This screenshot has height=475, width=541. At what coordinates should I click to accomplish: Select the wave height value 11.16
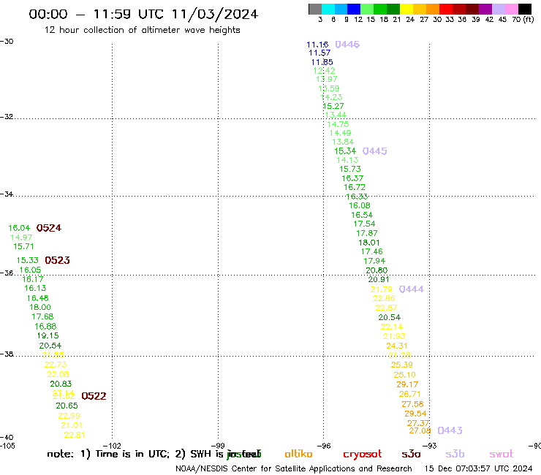point(317,45)
